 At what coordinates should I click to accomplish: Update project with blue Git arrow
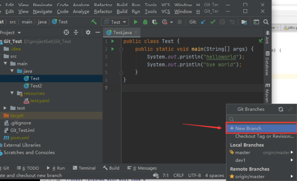coord(203,22)
